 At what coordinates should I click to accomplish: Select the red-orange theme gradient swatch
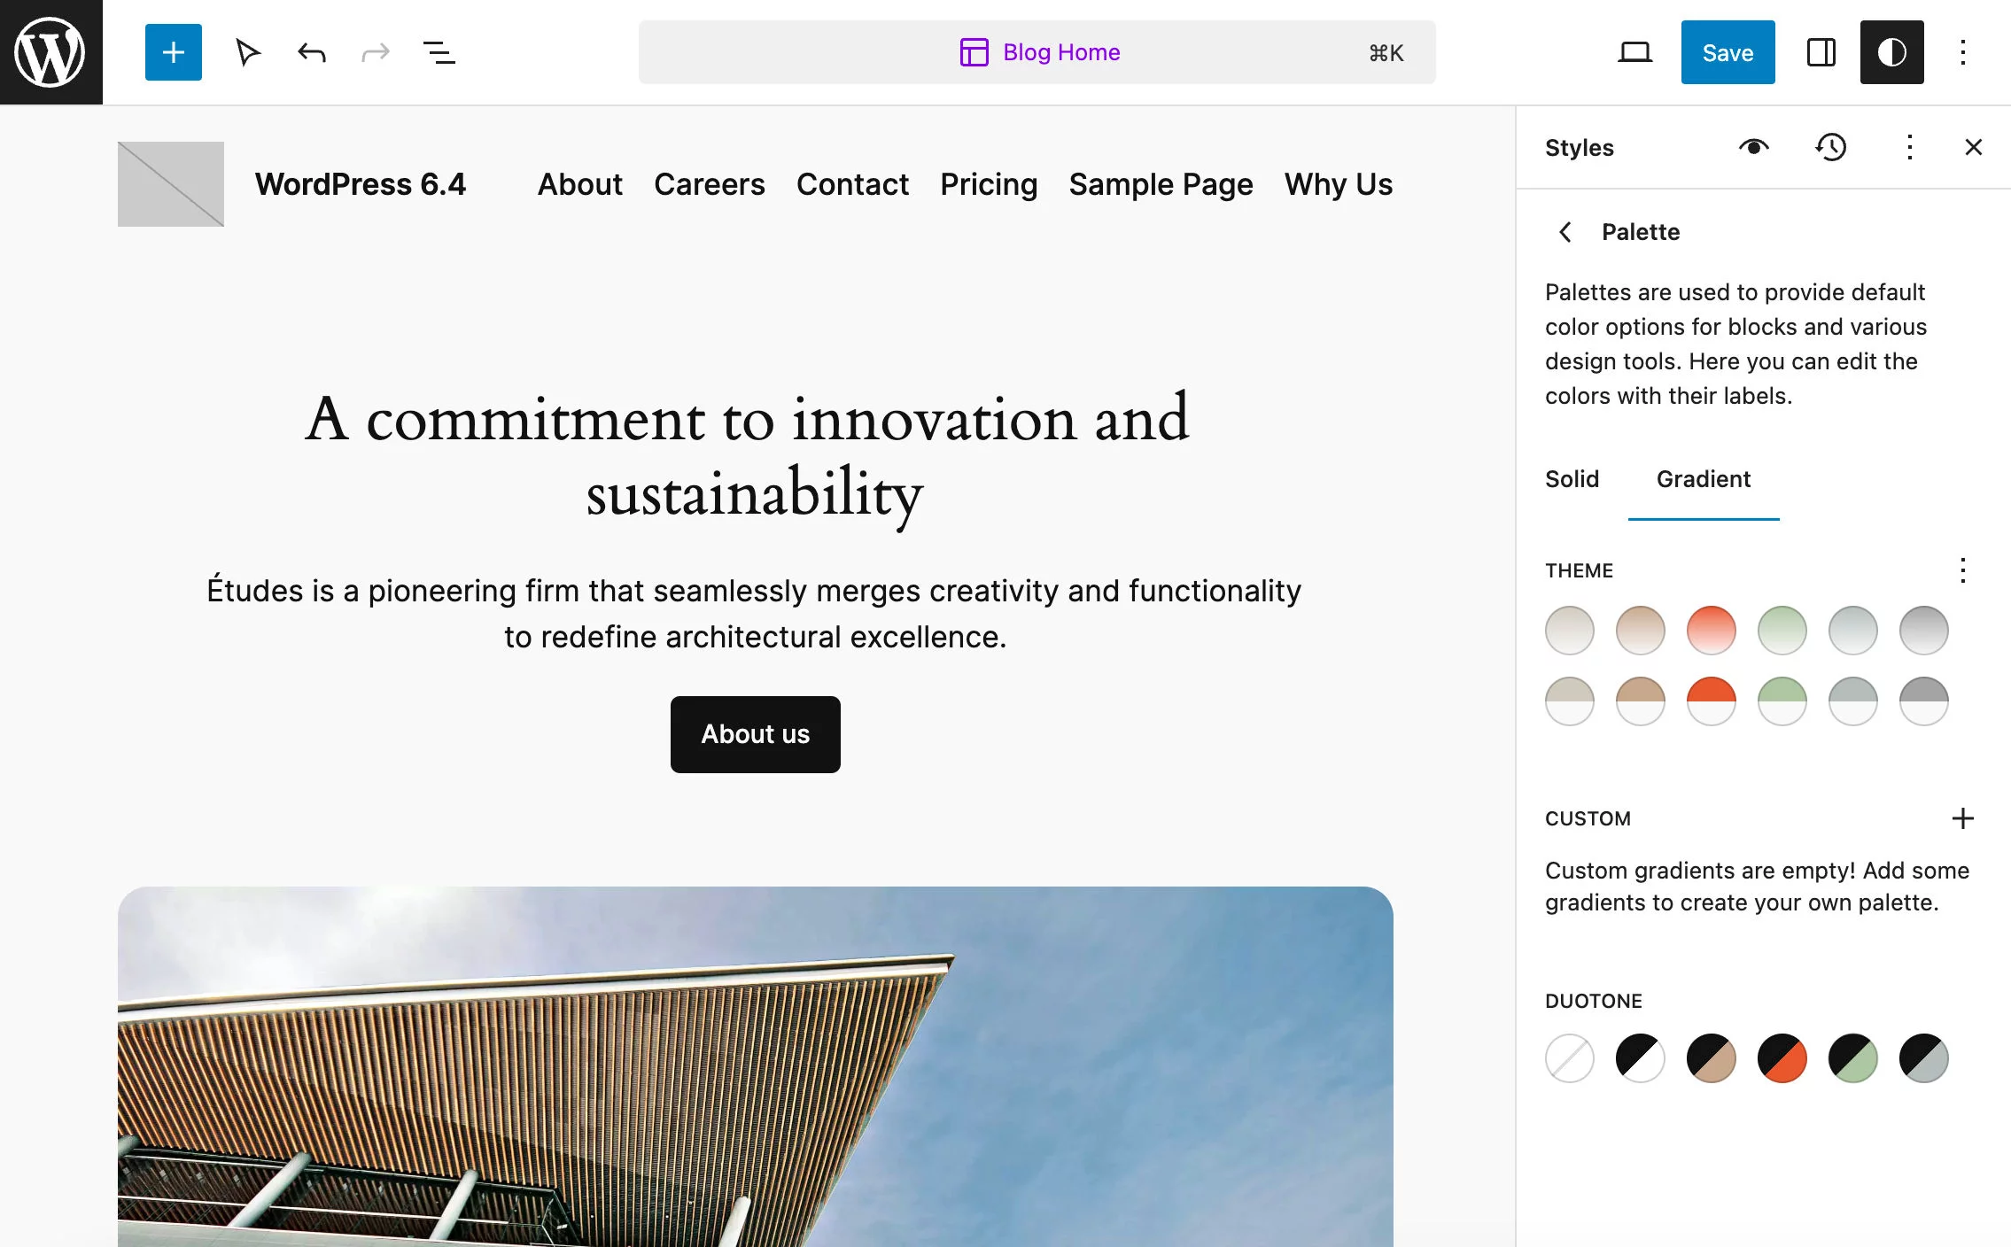pyautogui.click(x=1711, y=631)
